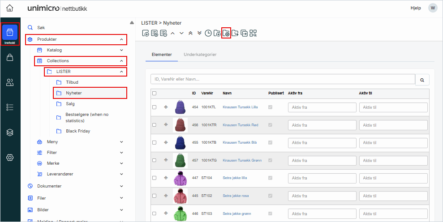443x222 pixels.
Task: Open the folder settings icon in toolbar
Action: [x=226, y=33]
